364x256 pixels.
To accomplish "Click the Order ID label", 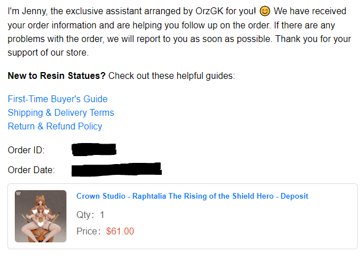I will point(26,150).
